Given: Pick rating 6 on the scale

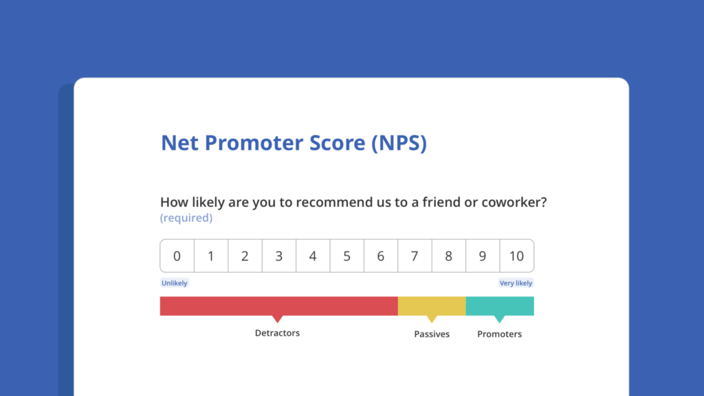Looking at the screenshot, I should (381, 256).
